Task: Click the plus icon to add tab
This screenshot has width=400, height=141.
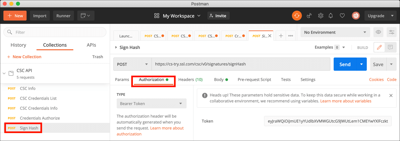Action: click(281, 36)
